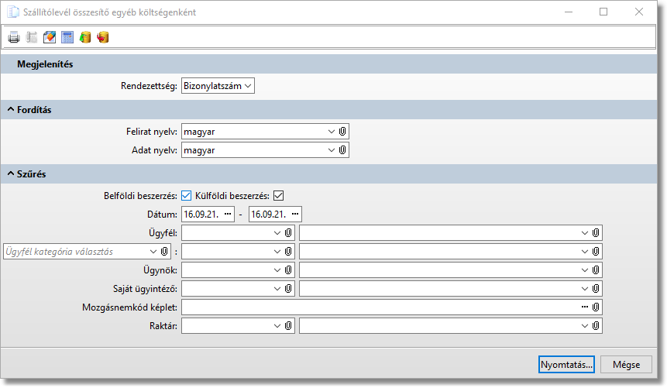Click the calculator icon in the toolbar
Screen dimensions: 667x388
[67, 37]
